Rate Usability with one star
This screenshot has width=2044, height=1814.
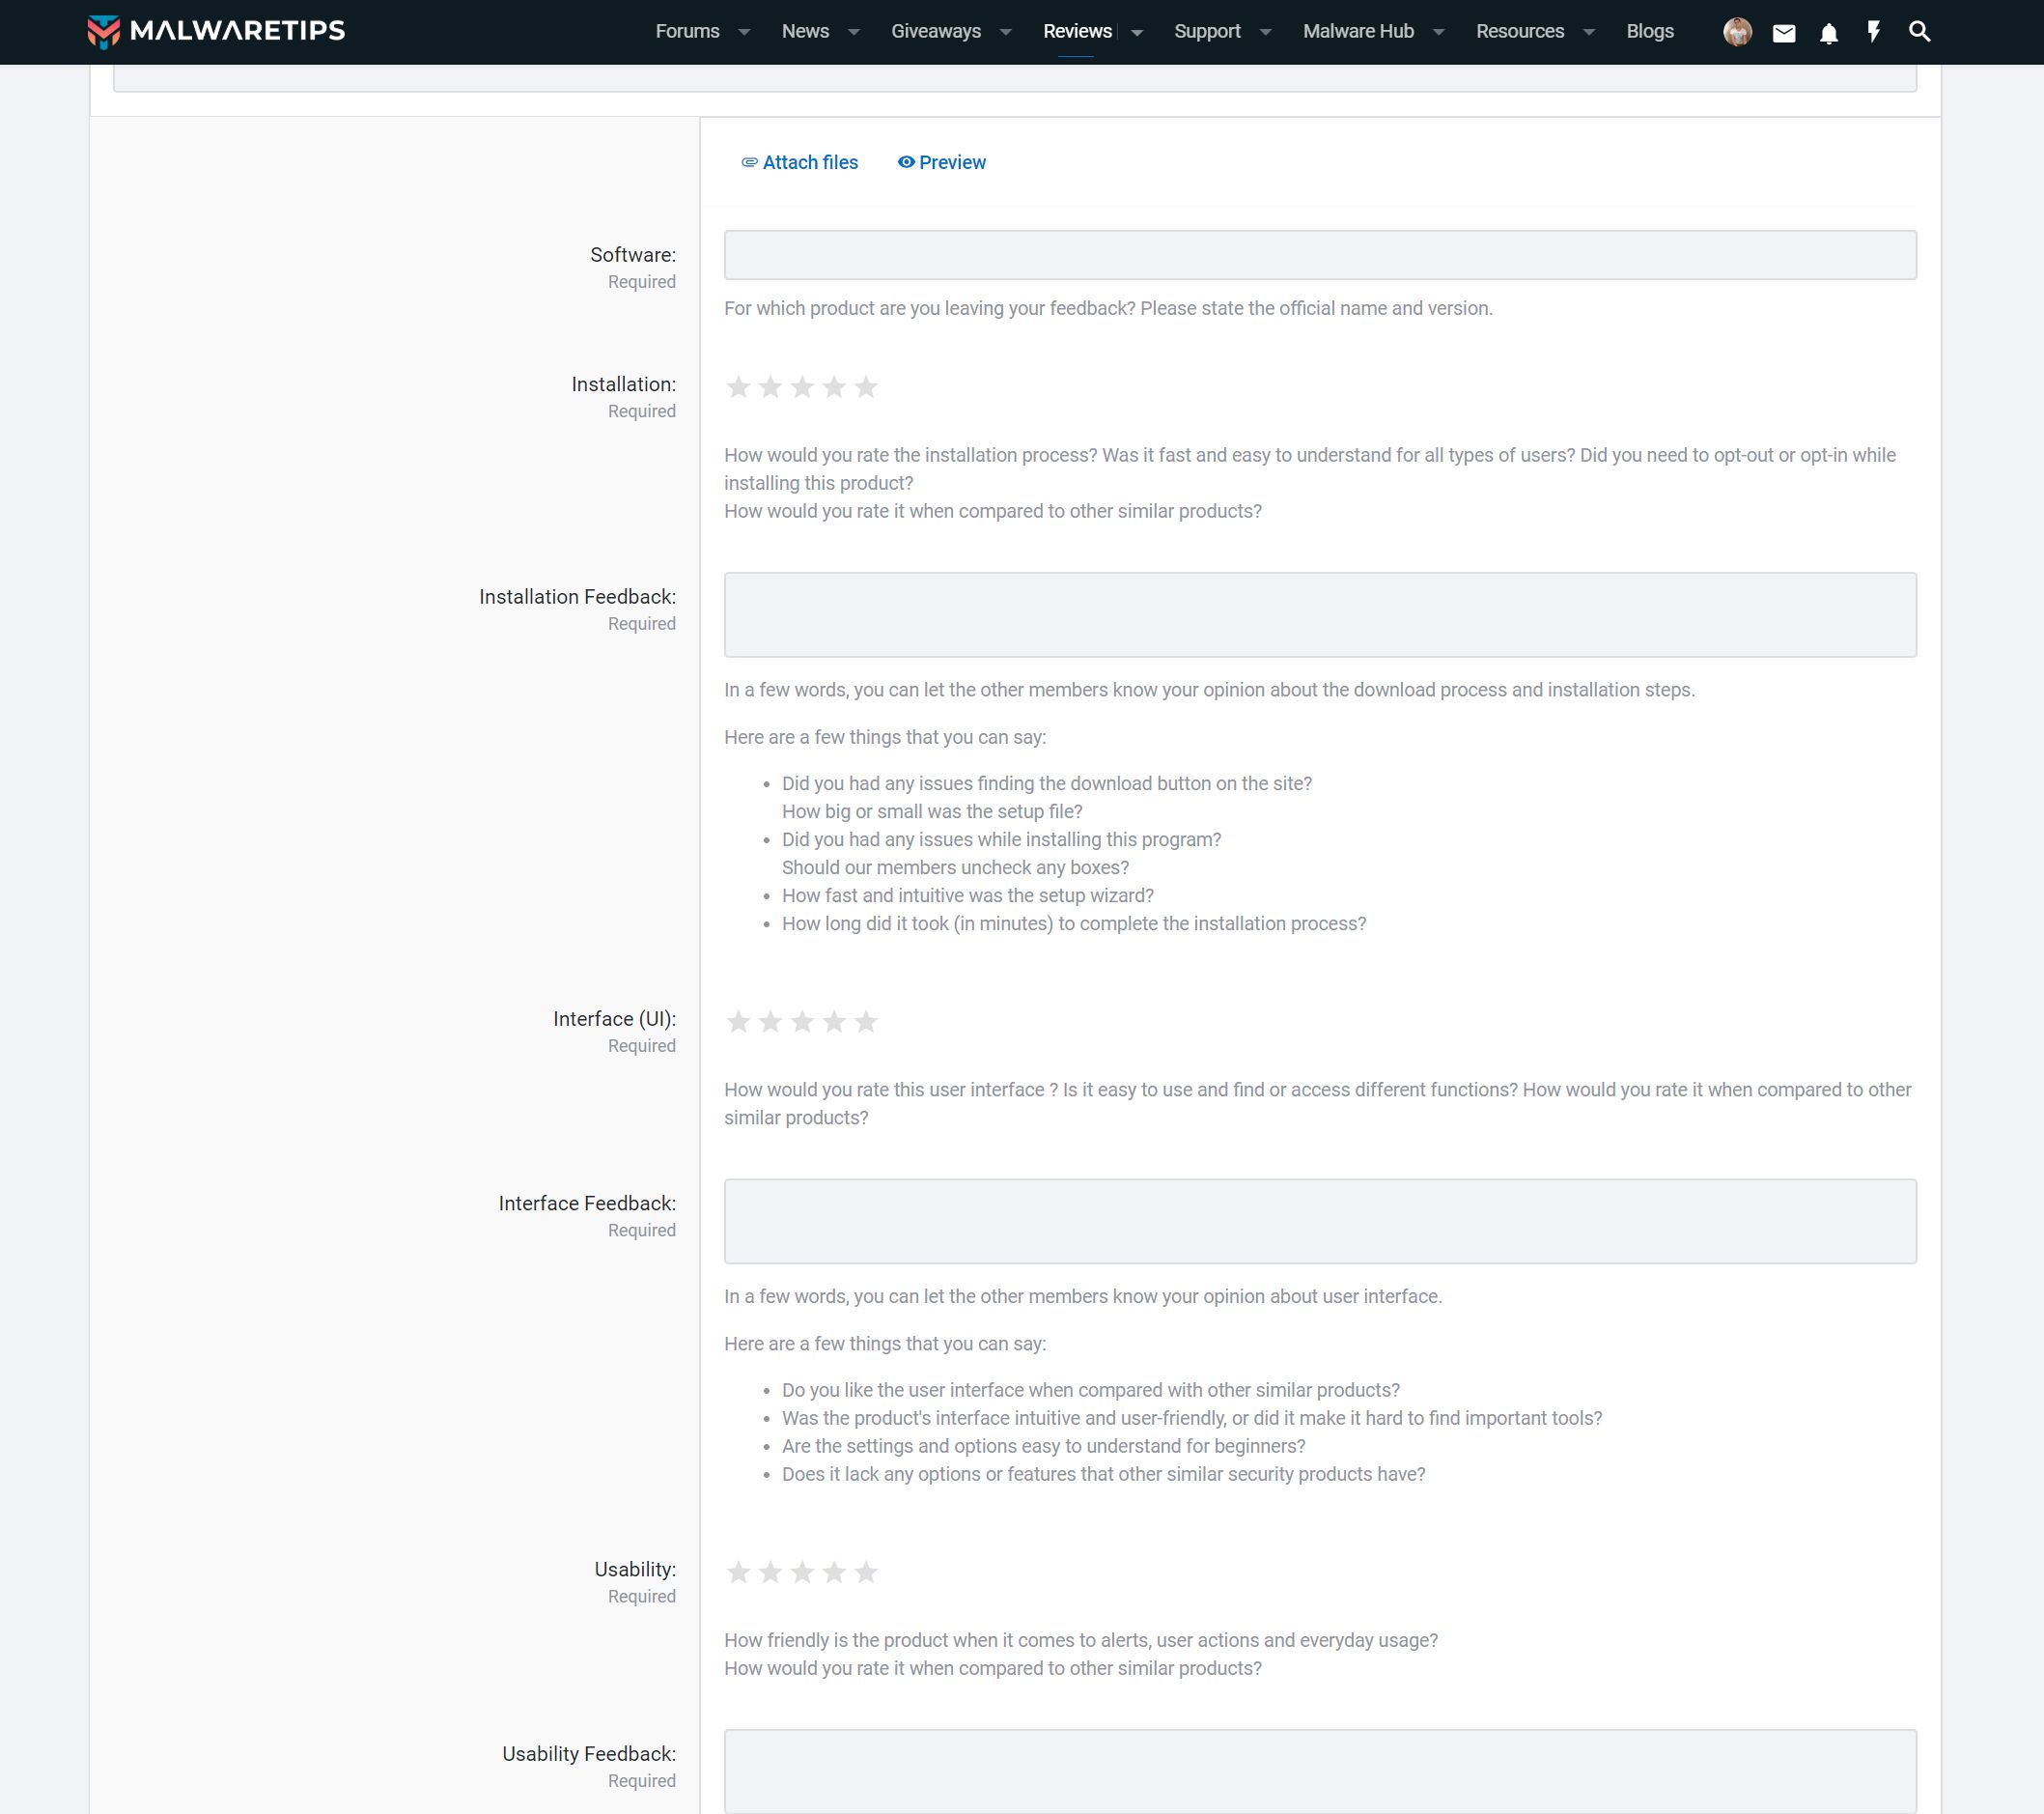(738, 1572)
